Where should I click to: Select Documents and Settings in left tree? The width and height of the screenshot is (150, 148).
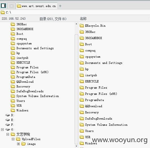tap(32, 48)
